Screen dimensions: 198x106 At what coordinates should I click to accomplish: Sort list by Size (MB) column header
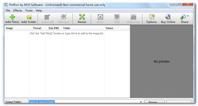point(54,28)
